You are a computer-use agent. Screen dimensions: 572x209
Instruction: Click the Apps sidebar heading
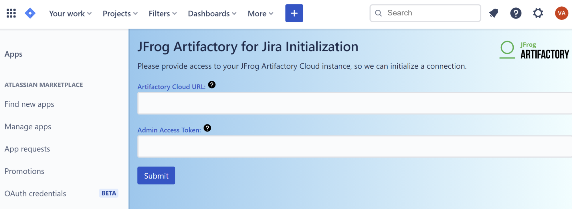[x=13, y=54]
